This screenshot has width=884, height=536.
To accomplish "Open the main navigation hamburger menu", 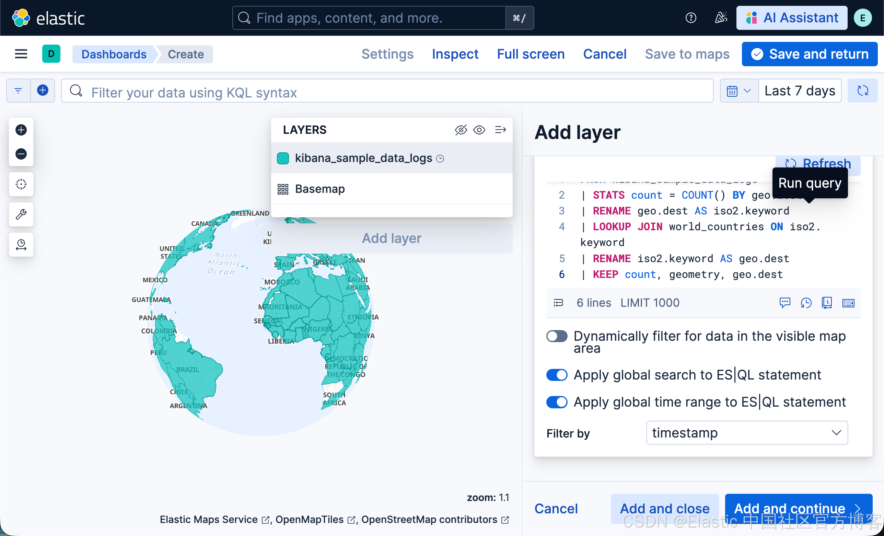I will (x=21, y=54).
